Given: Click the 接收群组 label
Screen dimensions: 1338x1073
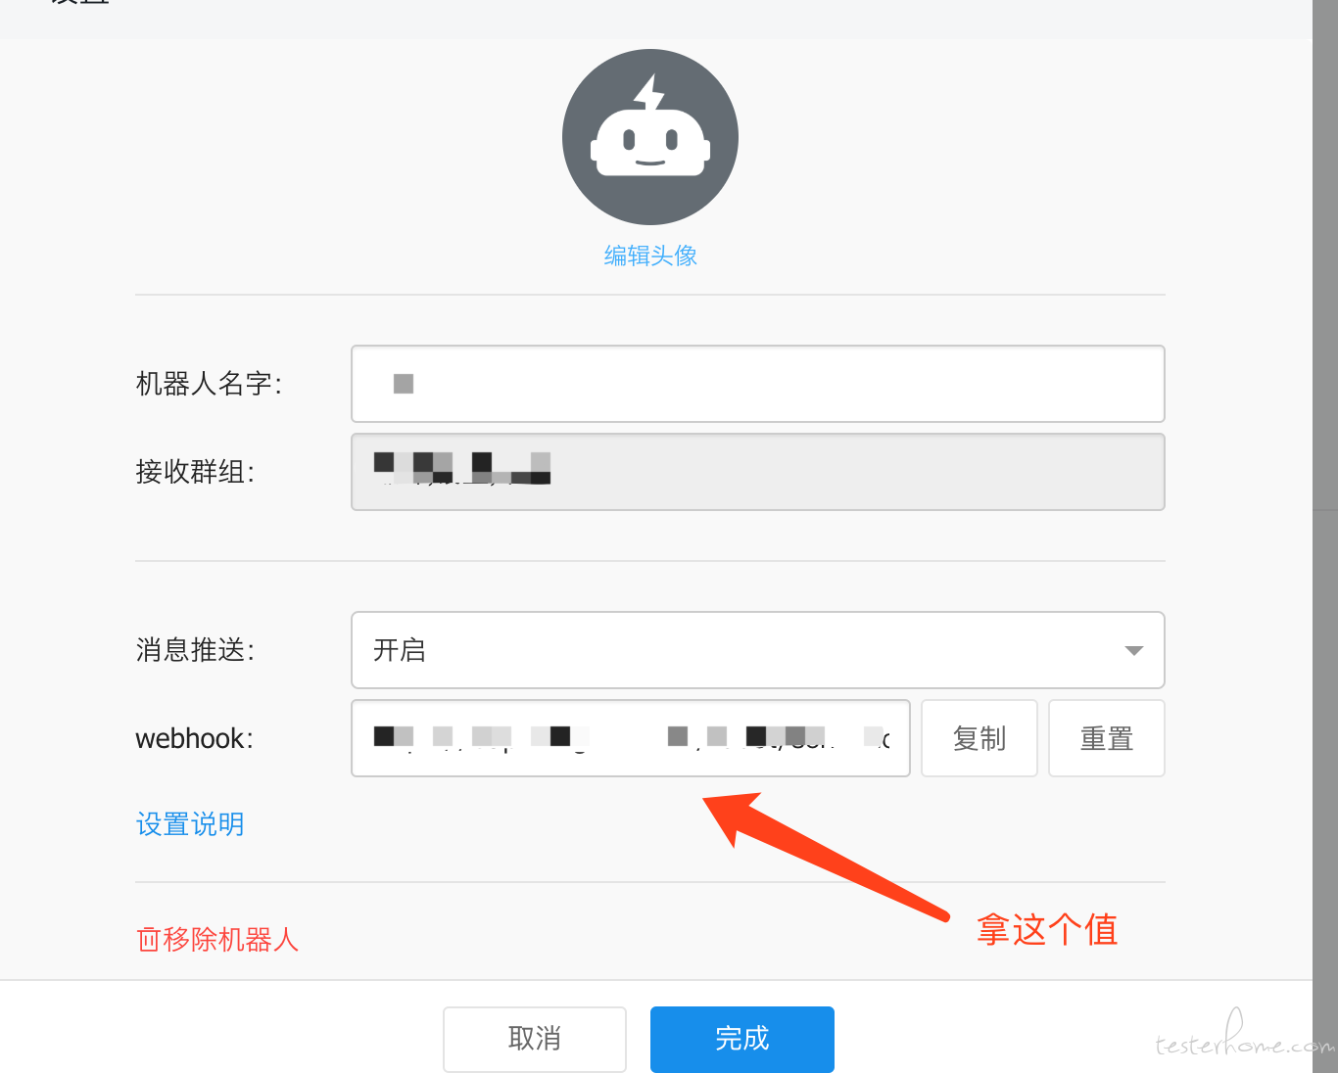Looking at the screenshot, I should tap(195, 472).
